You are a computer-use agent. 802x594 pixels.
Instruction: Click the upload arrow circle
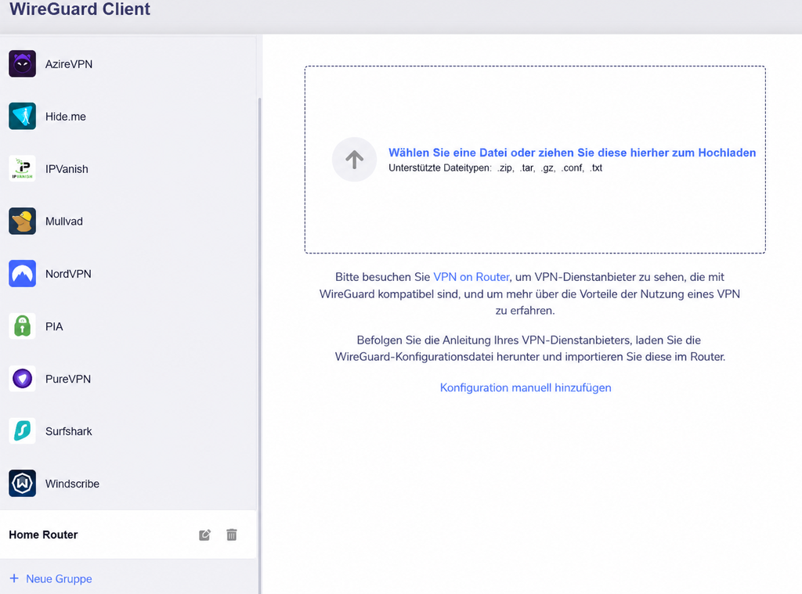(354, 160)
